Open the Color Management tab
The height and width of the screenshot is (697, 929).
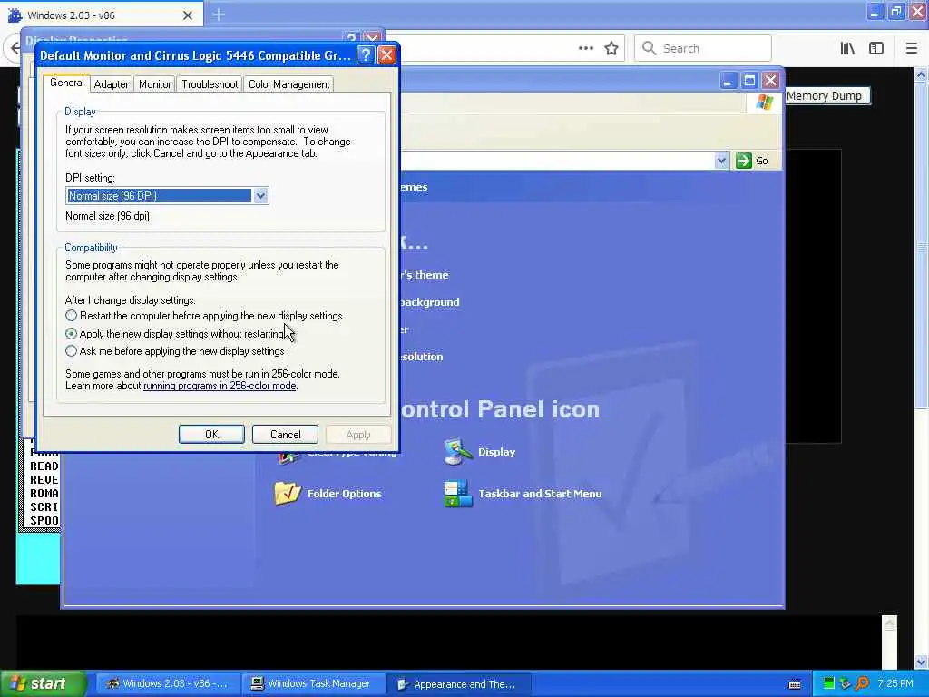point(288,84)
